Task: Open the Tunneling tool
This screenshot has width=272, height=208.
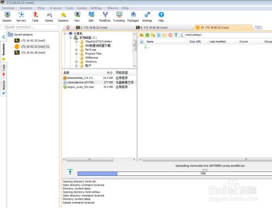Action: (x=119, y=17)
